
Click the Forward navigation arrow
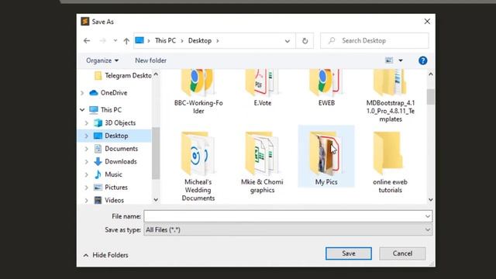[102, 40]
